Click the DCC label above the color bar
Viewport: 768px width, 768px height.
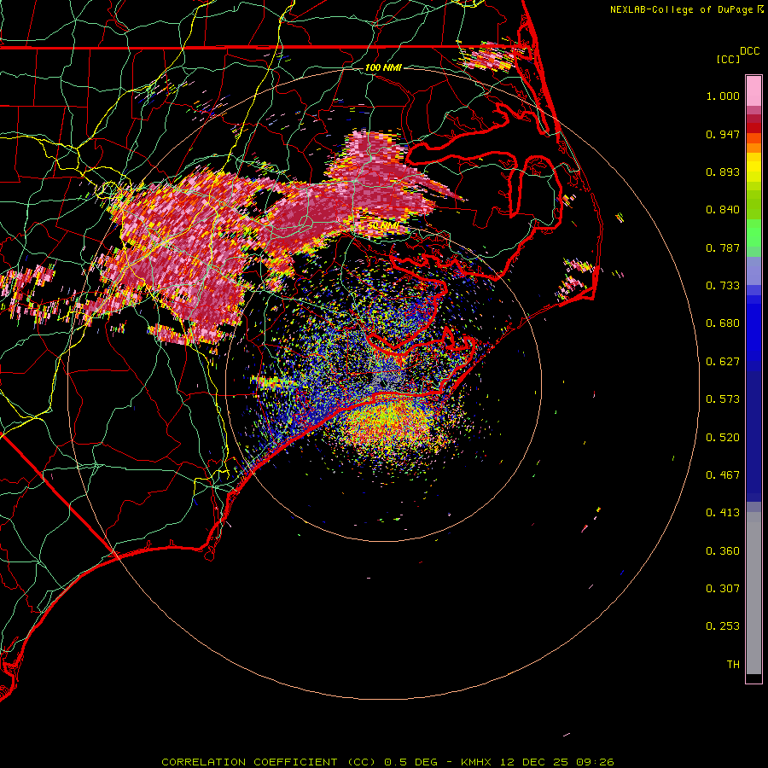[x=749, y=51]
